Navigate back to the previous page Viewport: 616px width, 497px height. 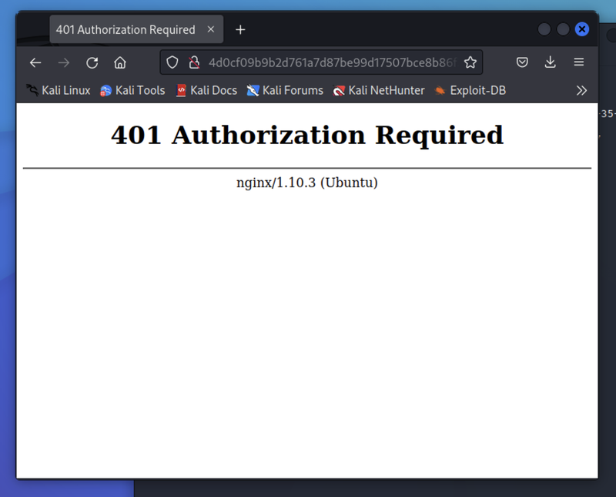[x=35, y=62]
